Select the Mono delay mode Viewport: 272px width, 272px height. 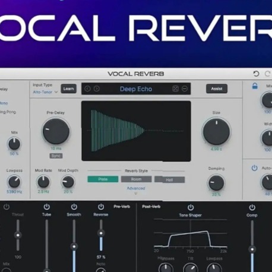click(4, 103)
